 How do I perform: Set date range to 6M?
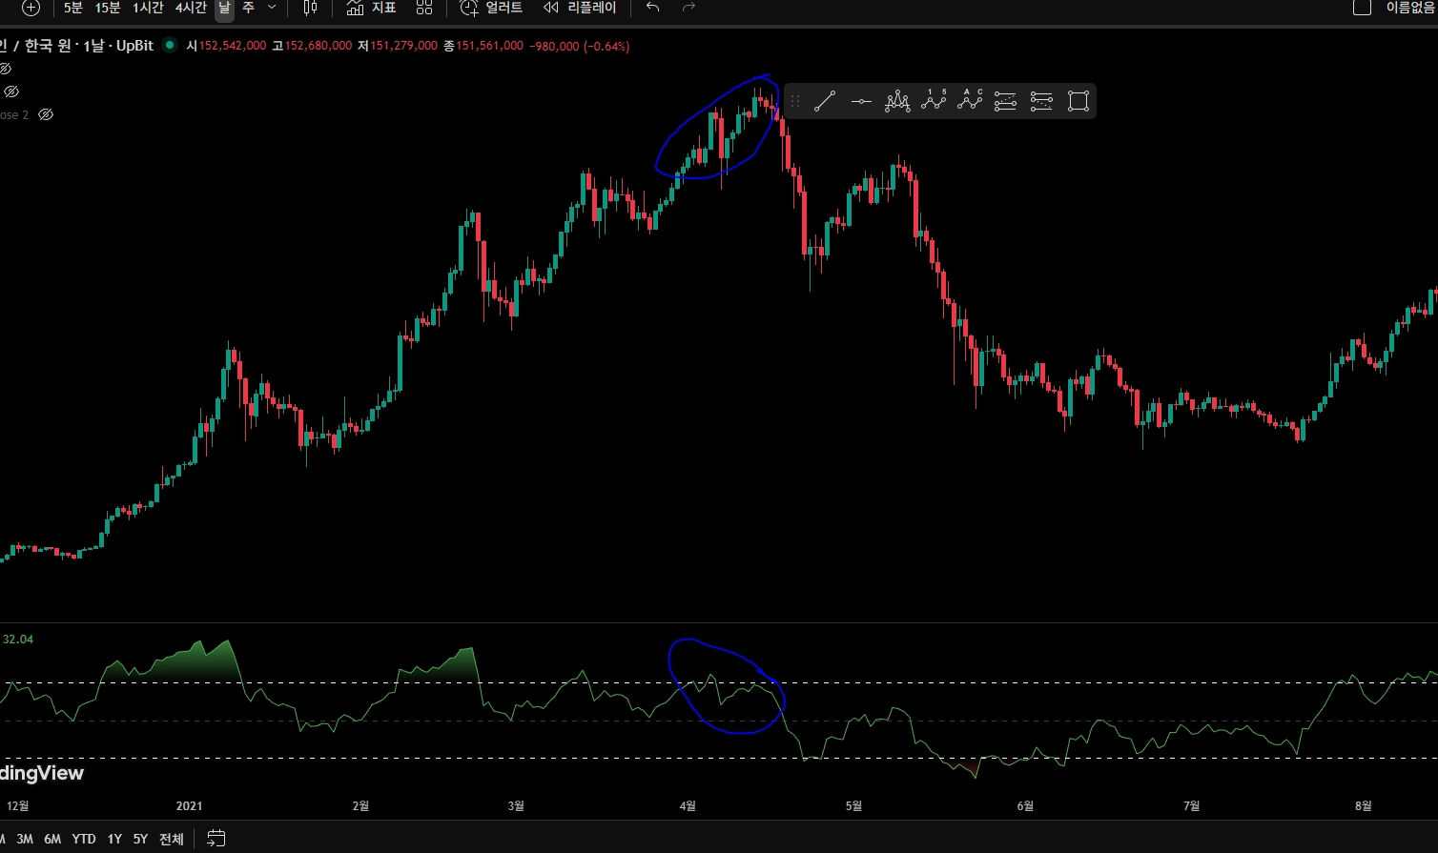pyautogui.click(x=52, y=839)
